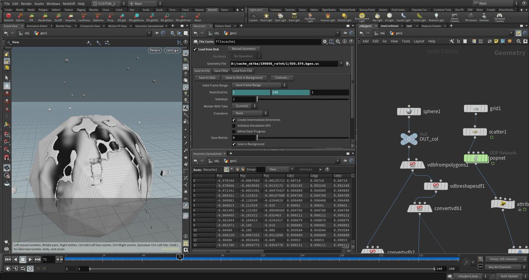
Task: Toggle the Save in Background checkbox
Action: coord(234,144)
